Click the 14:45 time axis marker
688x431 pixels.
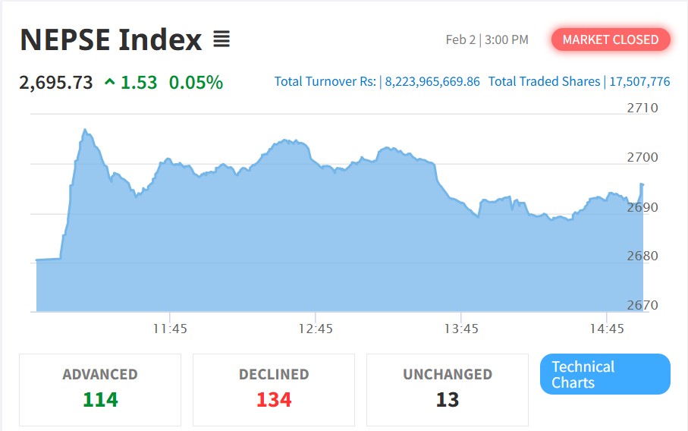click(607, 329)
